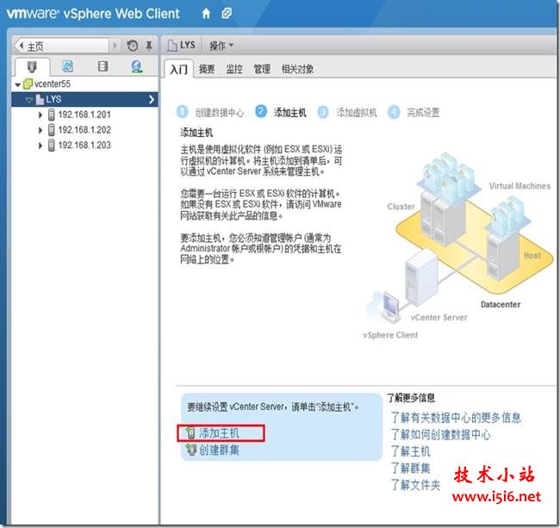Click the forward arrow next to 主页
This screenshot has width=560, height=528.
coord(115,46)
